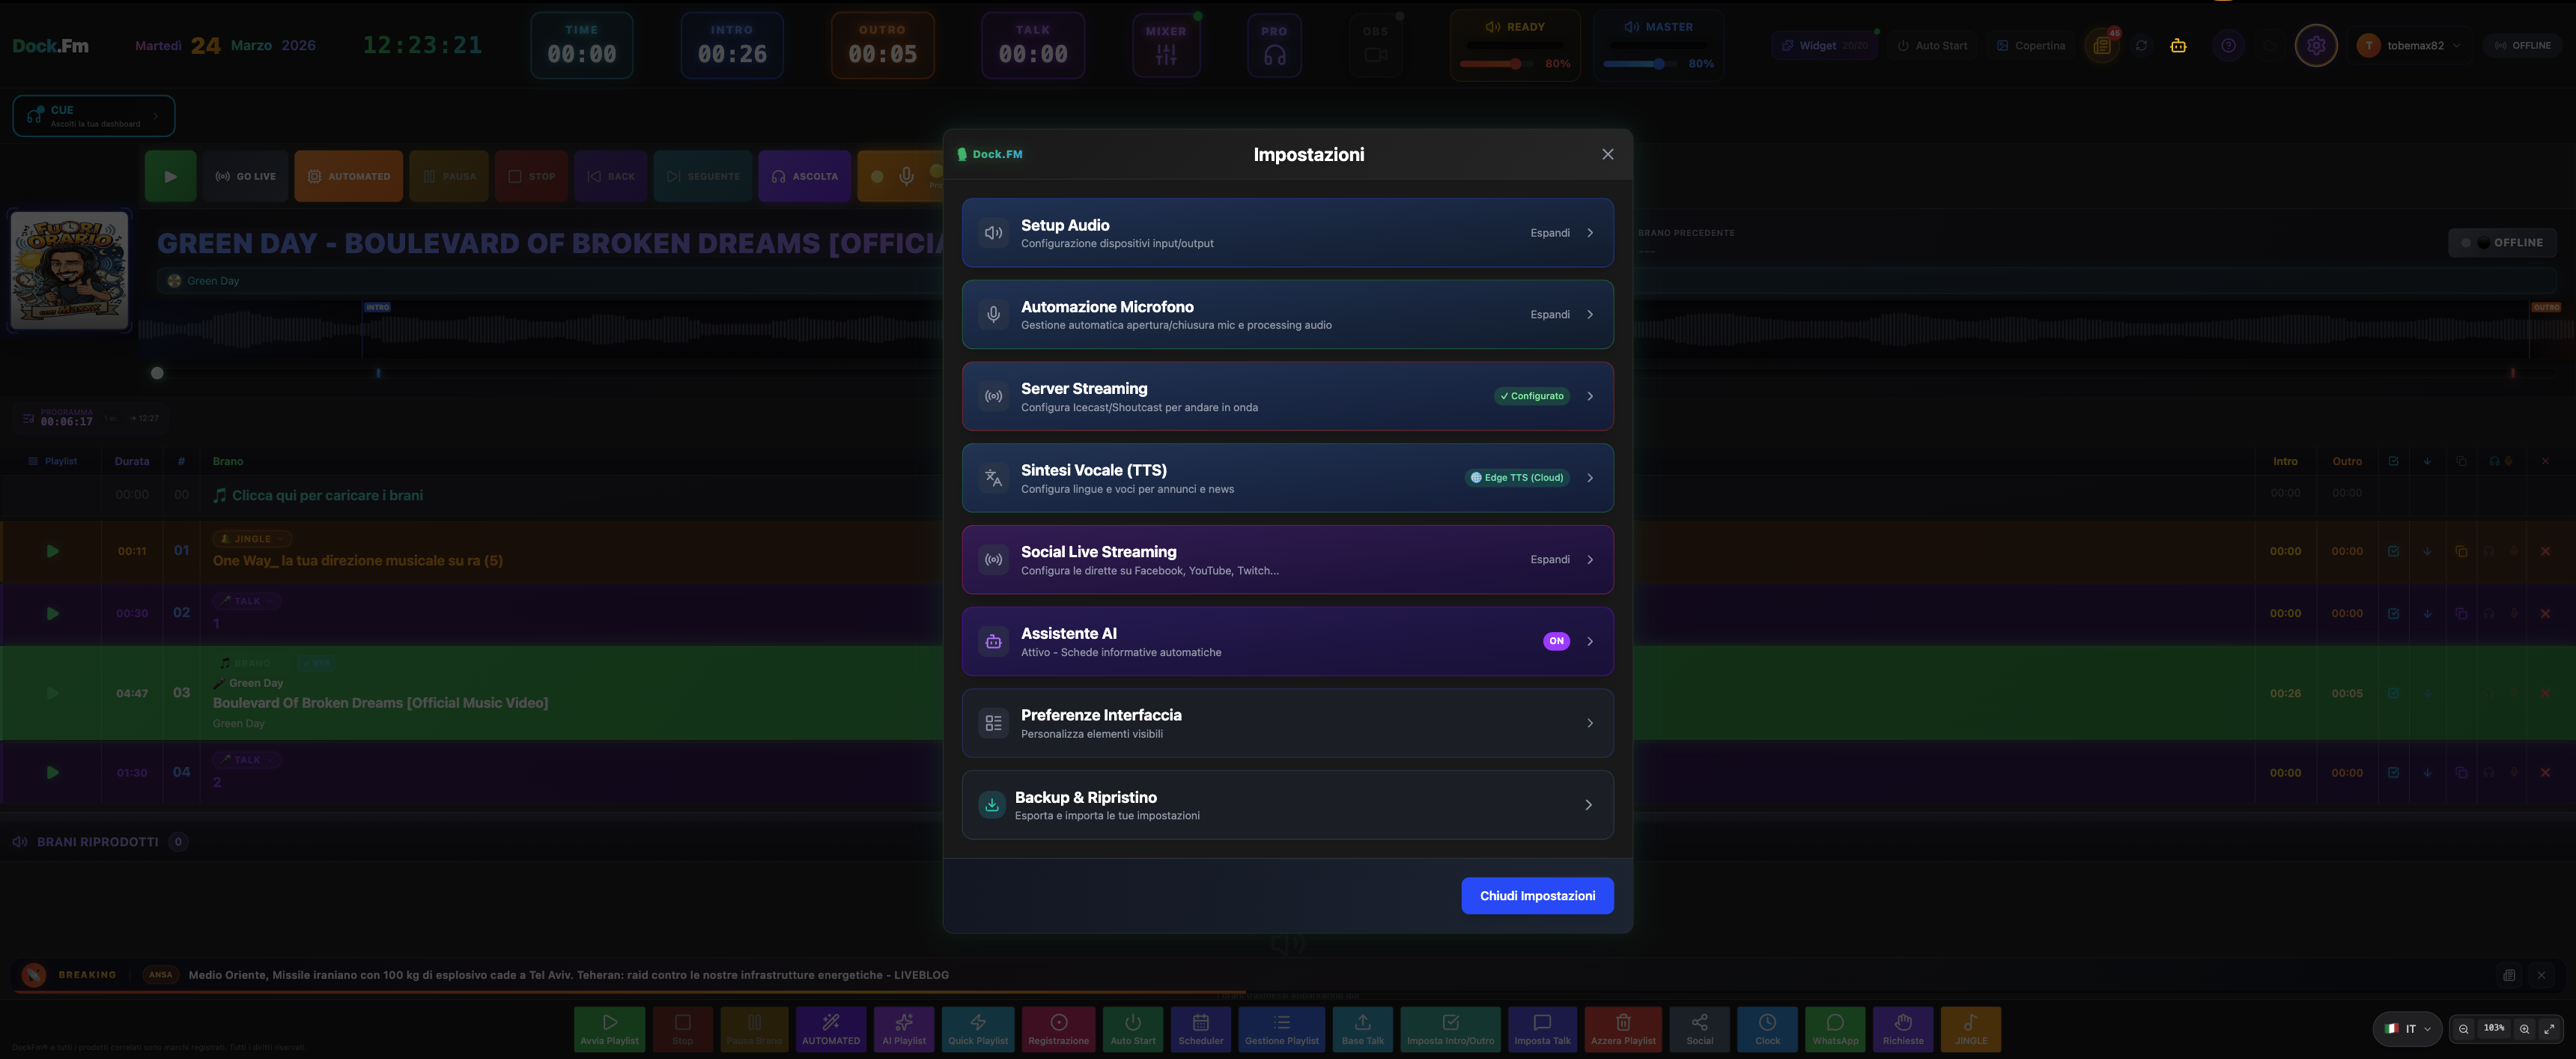Click the Scheduler calendar button
This screenshot has height=1059, width=2576.
(1201, 1029)
